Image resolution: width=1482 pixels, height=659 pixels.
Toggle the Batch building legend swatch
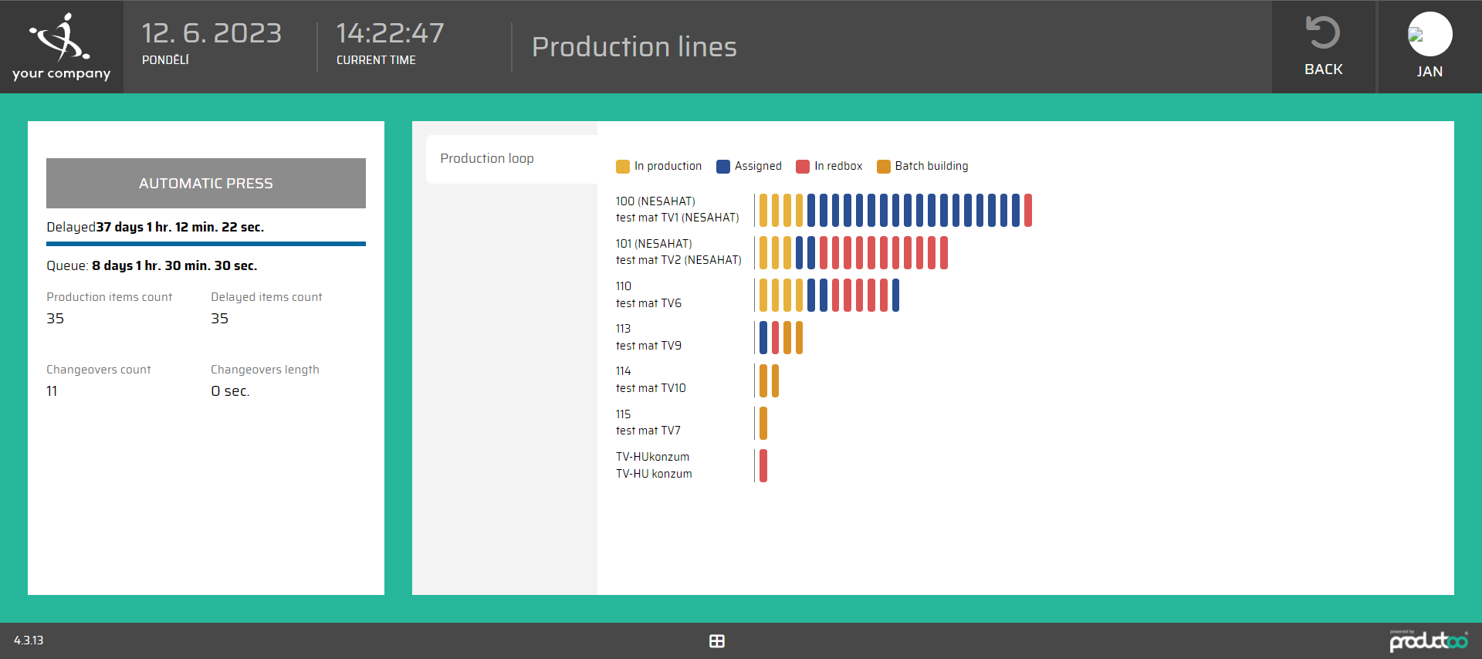click(884, 167)
